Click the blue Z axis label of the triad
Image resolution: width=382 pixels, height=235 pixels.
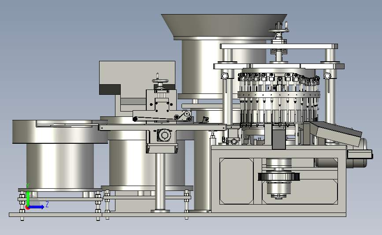47,205
